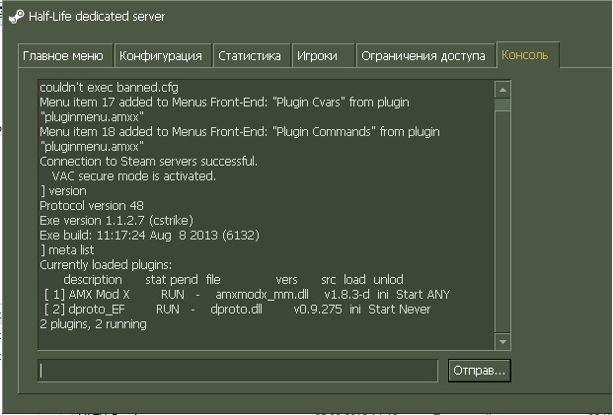Click the line "couldn't exec banned.cfg"
Image resolution: width=613 pixels, height=415 pixels.
[x=109, y=87]
